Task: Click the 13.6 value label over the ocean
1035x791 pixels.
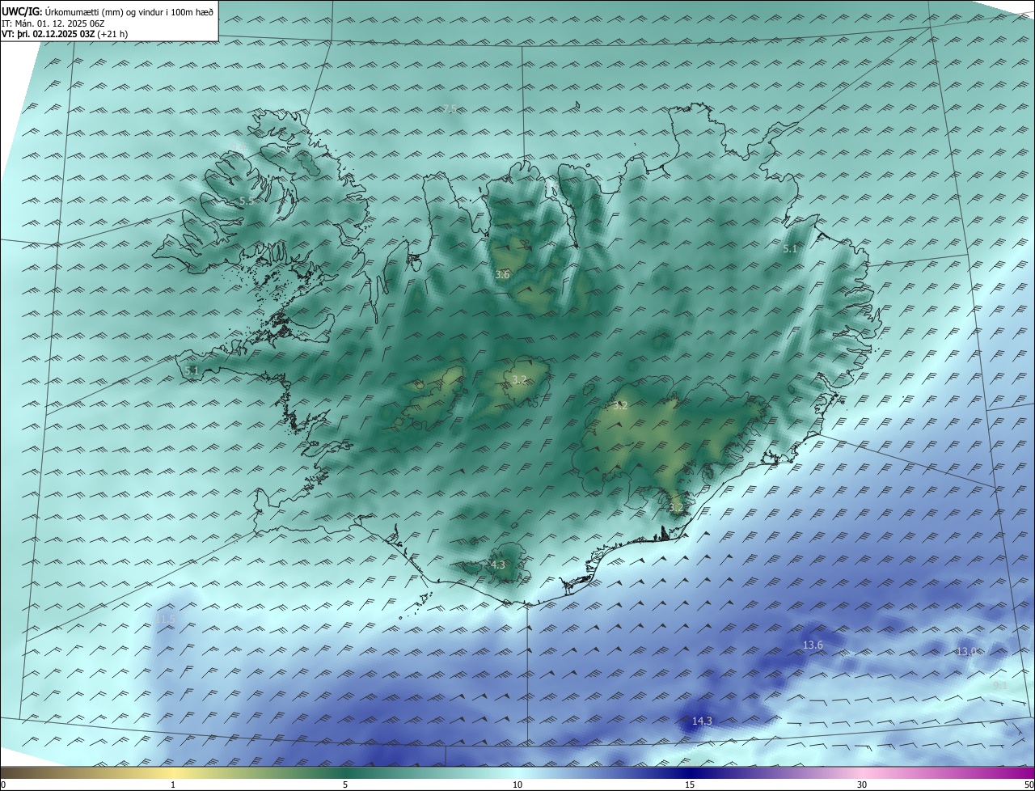Action: [x=813, y=645]
